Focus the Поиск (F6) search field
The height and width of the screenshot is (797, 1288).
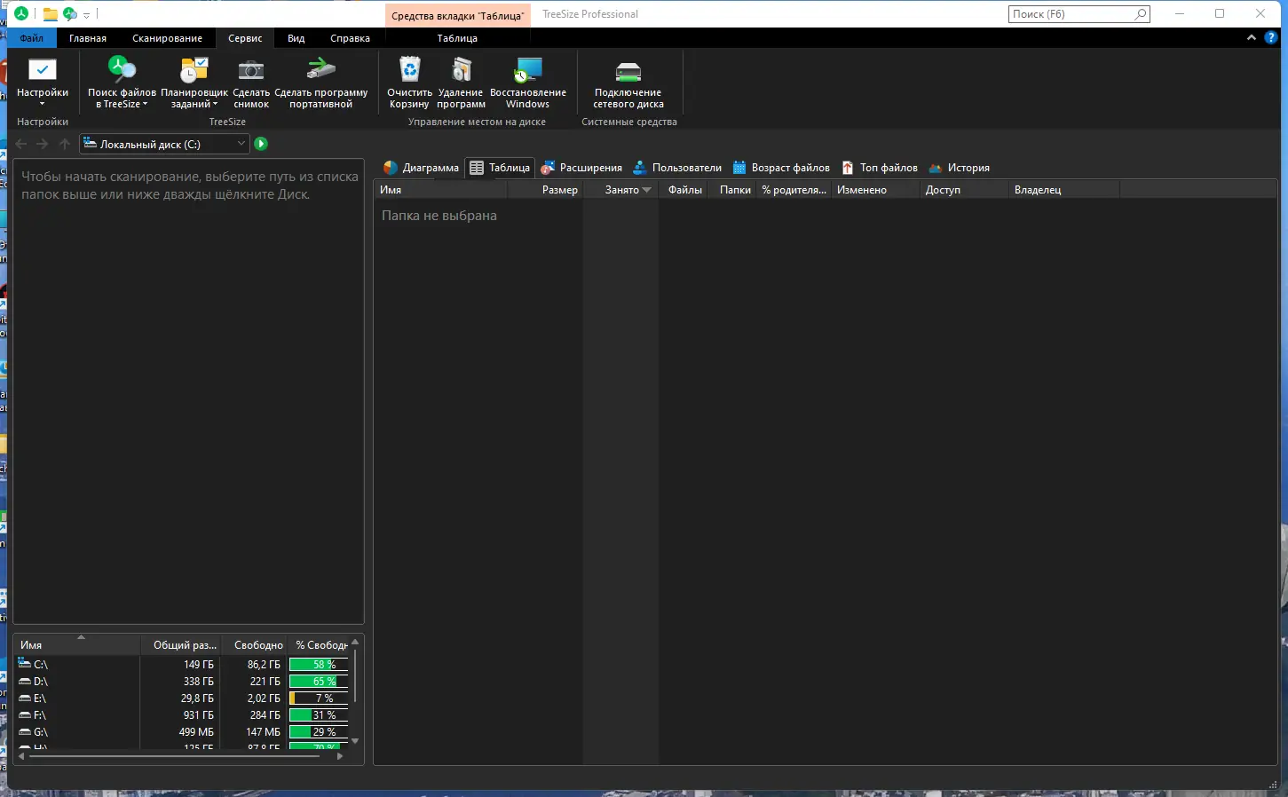tap(1079, 14)
